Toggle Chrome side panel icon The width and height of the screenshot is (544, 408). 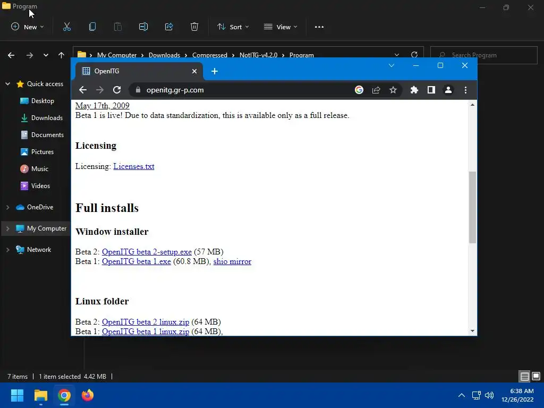(431, 90)
